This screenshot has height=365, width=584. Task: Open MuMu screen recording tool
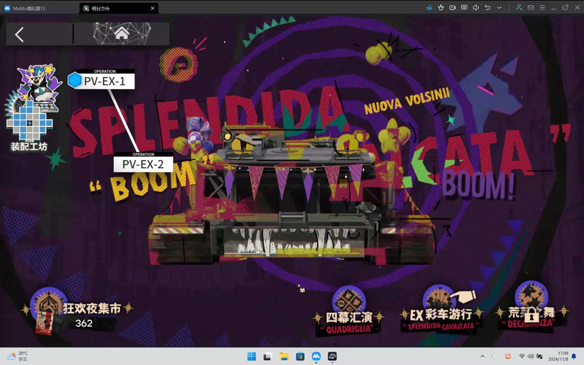(x=453, y=7)
